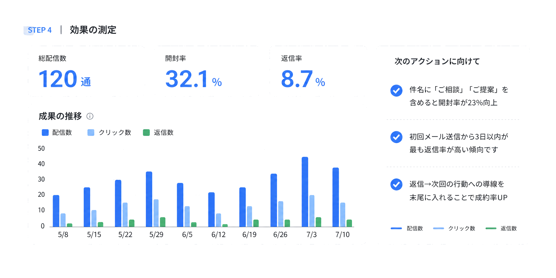Click the 50 y-axis label

[41, 149]
